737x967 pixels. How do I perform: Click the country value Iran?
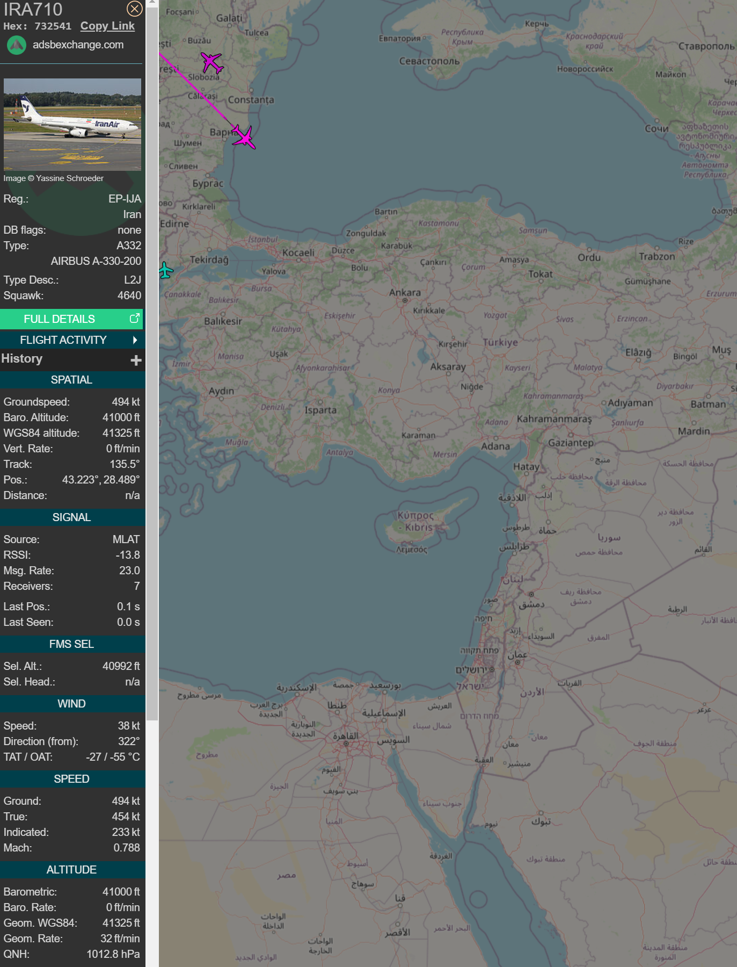pyautogui.click(x=132, y=214)
